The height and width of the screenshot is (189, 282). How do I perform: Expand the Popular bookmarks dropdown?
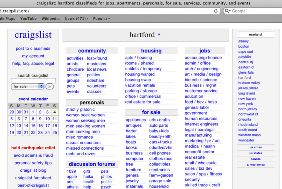pyautogui.click(x=102, y=19)
